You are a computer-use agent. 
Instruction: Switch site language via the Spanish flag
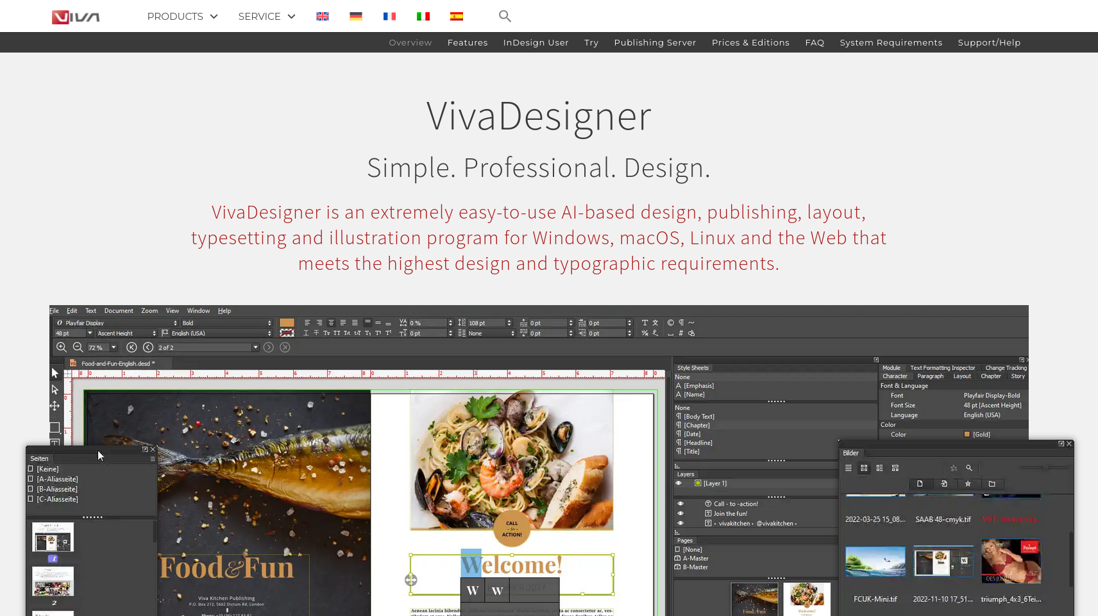(457, 16)
